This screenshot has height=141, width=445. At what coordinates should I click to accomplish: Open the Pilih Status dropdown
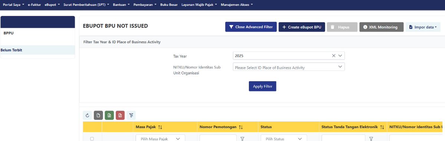click(284, 138)
